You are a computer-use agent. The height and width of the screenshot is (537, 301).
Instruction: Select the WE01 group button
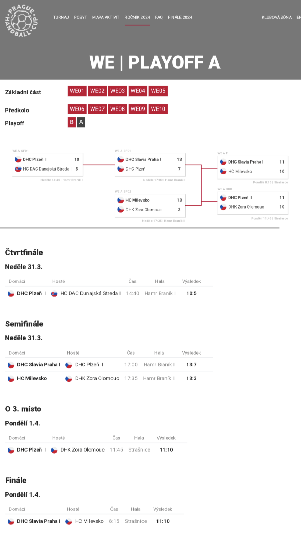click(x=77, y=91)
